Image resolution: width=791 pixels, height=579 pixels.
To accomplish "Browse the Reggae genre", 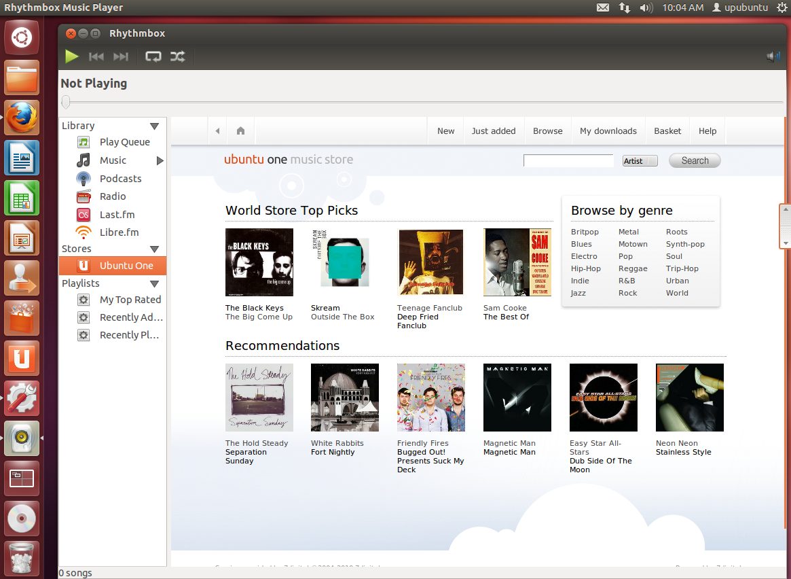I will [x=633, y=268].
